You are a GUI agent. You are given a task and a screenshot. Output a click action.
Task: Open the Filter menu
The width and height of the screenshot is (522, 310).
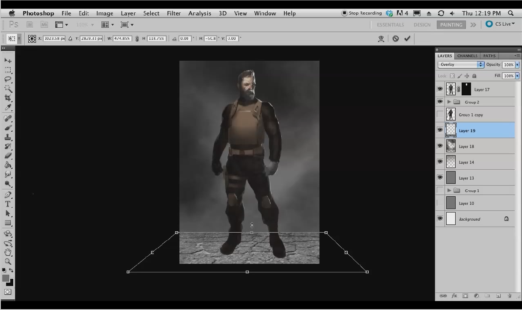pos(173,13)
